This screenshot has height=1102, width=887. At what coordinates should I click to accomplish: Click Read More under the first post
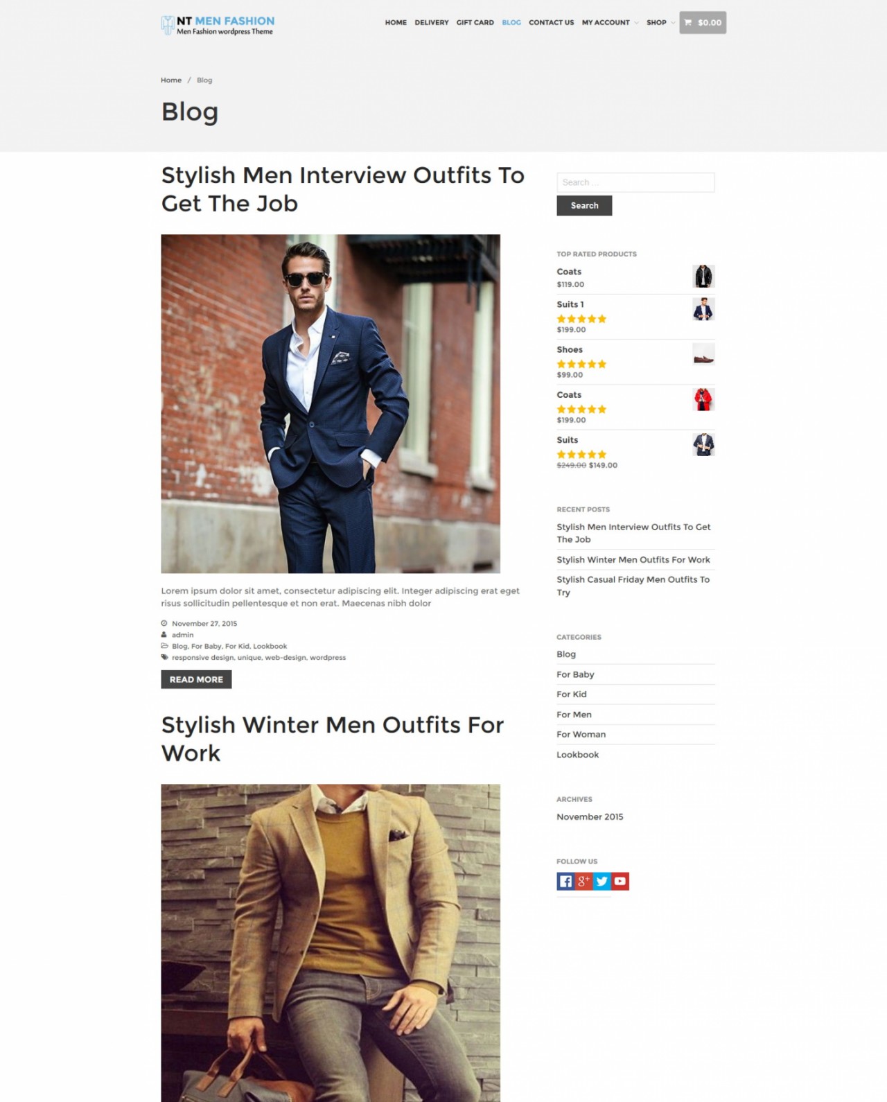click(x=196, y=679)
